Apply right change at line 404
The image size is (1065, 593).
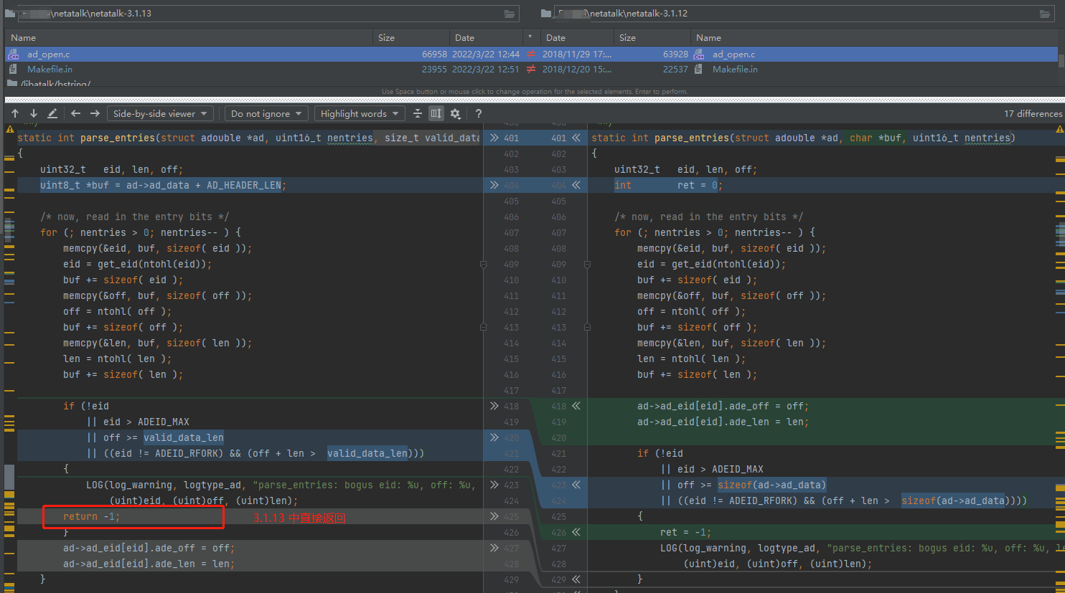click(x=576, y=185)
